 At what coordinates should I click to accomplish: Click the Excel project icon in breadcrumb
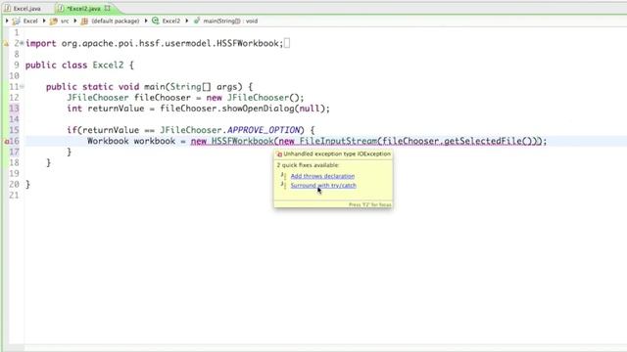16,22
